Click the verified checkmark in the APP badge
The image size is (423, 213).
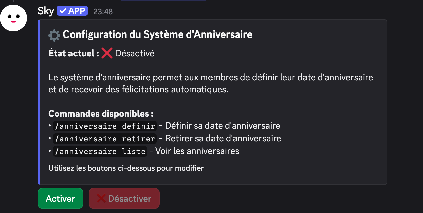click(x=62, y=11)
